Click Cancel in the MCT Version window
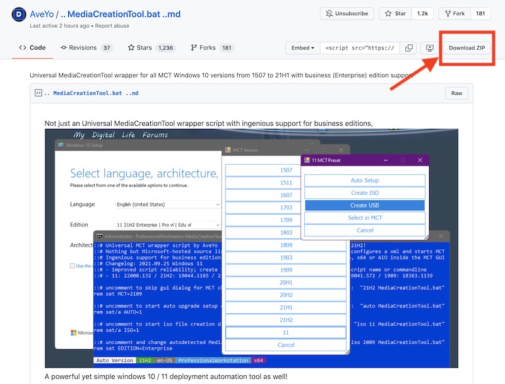The height and width of the screenshot is (384, 505). [x=286, y=345]
